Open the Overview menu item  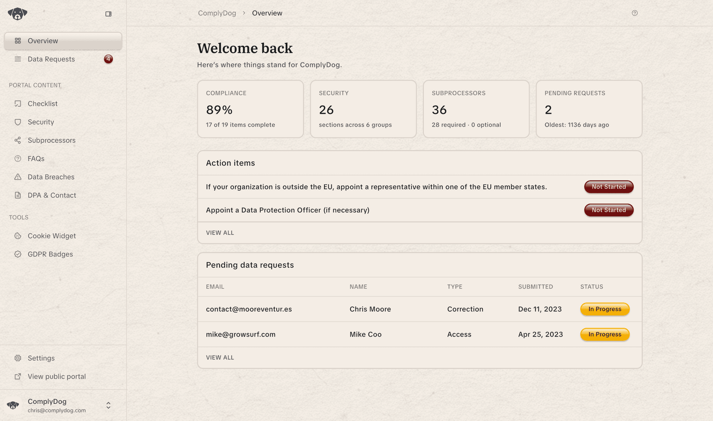(63, 41)
